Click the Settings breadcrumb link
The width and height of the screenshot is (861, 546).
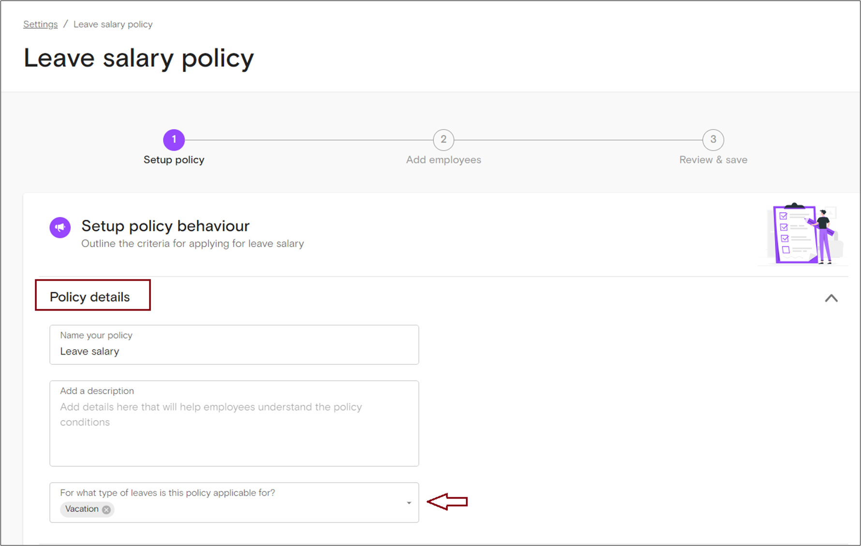40,24
